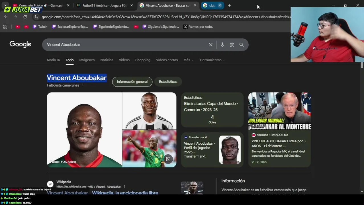The height and width of the screenshot is (205, 364).
Task: Open the large FOX Sports portrait photo
Action: (x=84, y=130)
